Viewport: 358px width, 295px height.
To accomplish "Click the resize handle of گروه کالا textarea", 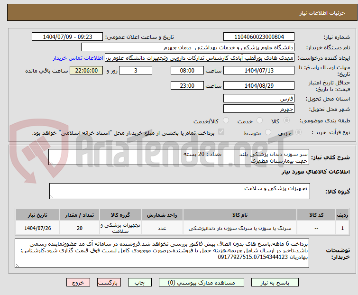I will click(x=52, y=197).
